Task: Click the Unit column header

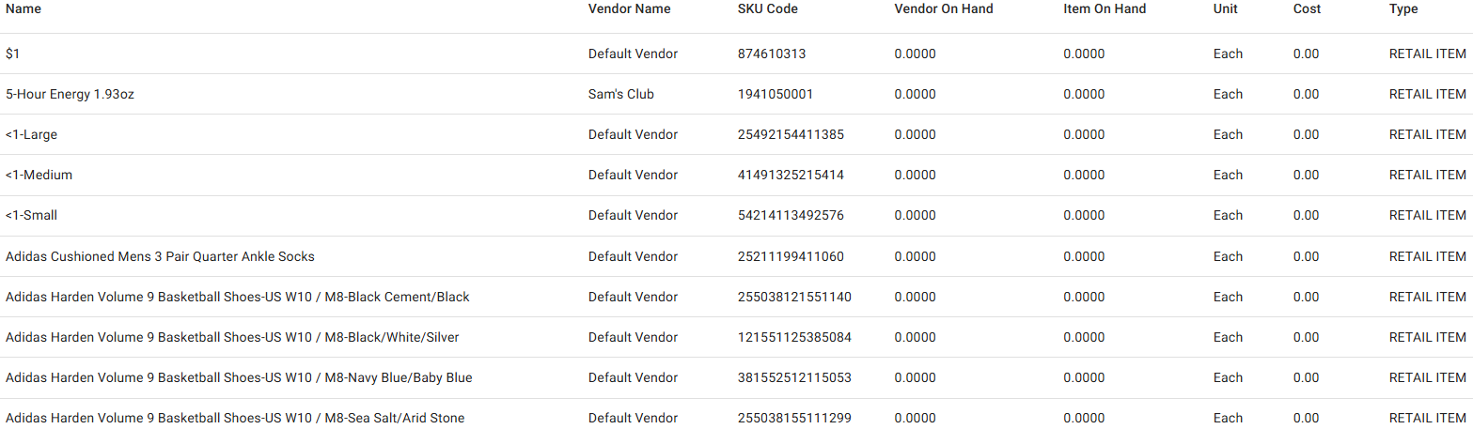Action: (1226, 8)
